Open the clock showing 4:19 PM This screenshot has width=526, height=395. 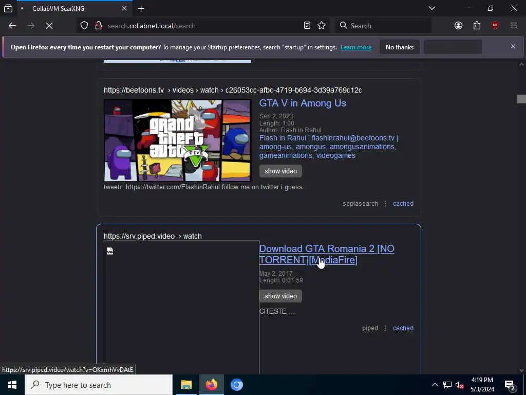click(x=482, y=385)
